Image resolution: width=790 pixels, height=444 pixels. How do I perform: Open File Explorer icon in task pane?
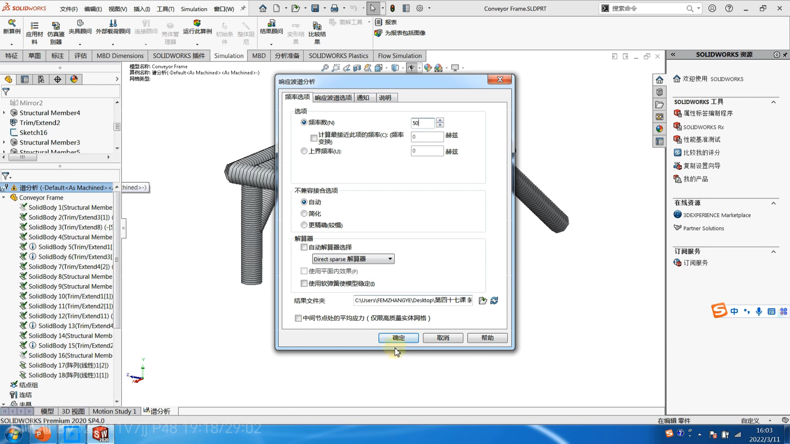coord(660,105)
